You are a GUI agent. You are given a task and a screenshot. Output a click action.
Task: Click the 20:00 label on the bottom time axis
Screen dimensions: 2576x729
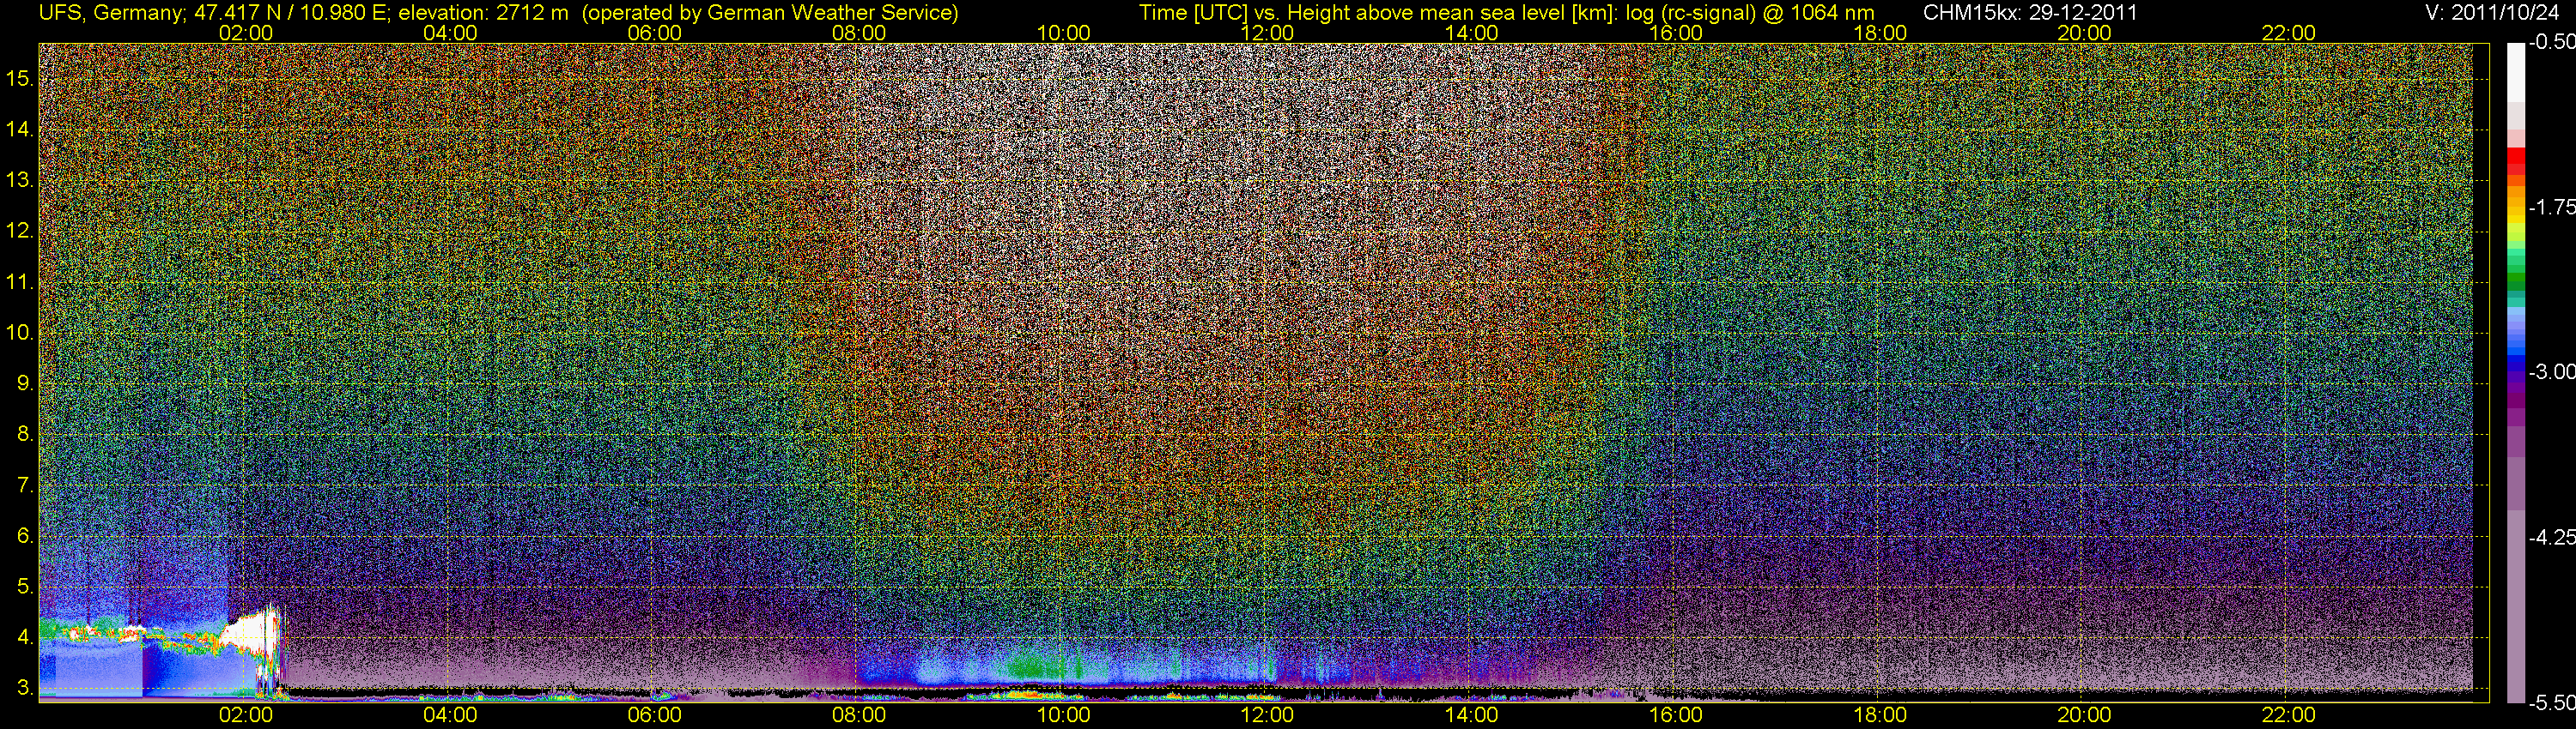click(x=2084, y=715)
